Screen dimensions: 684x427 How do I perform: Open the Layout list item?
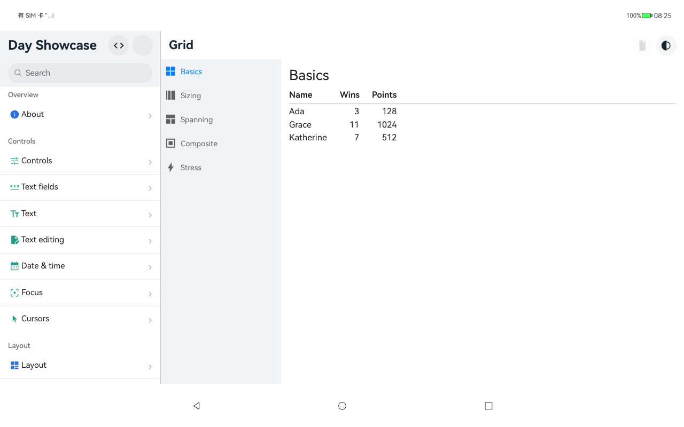(80, 365)
